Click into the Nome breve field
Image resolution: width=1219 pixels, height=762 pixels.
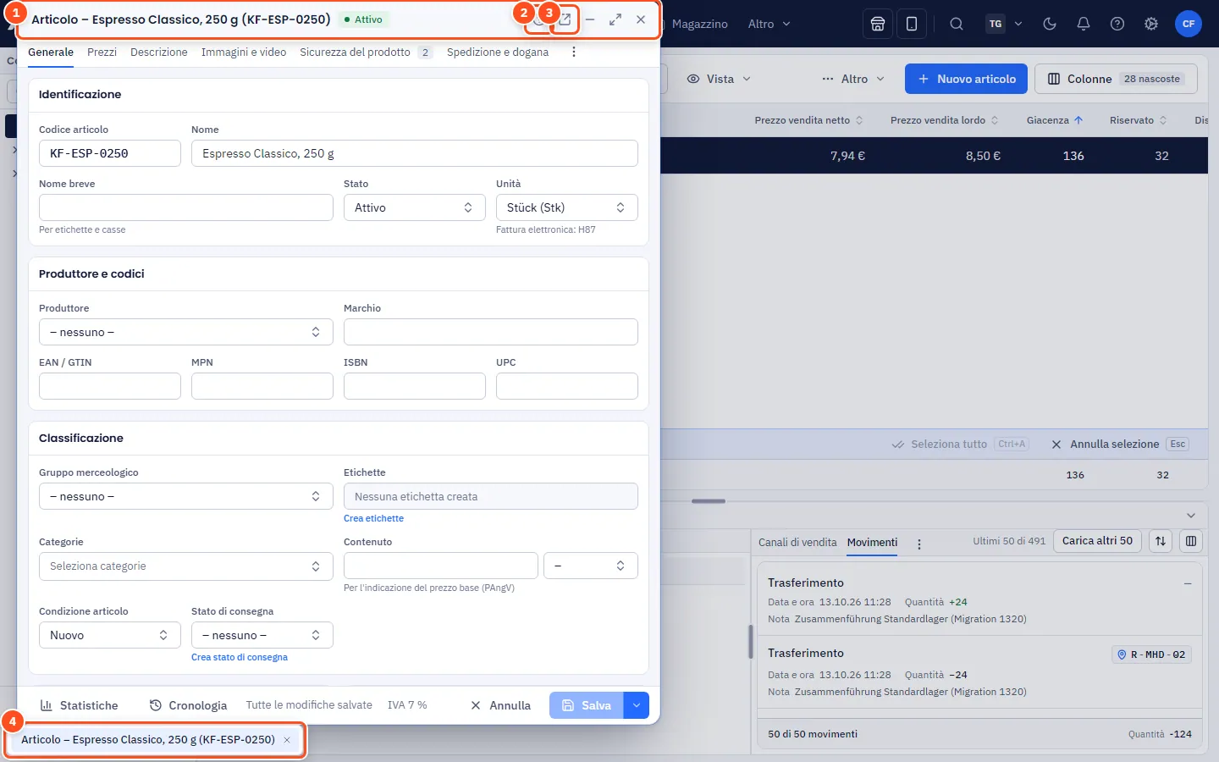tap(185, 207)
